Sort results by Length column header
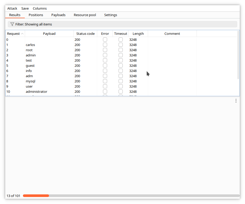The height and width of the screenshot is (204, 245). pos(138,34)
